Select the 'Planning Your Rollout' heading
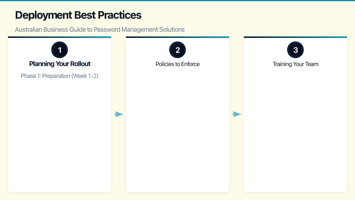This screenshot has height=200, width=355. click(60, 64)
